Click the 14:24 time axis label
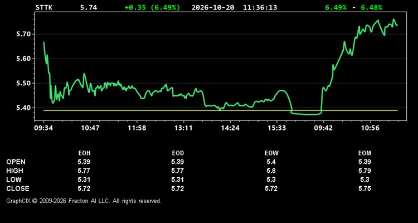The height and width of the screenshot is (223, 418). 230,128
